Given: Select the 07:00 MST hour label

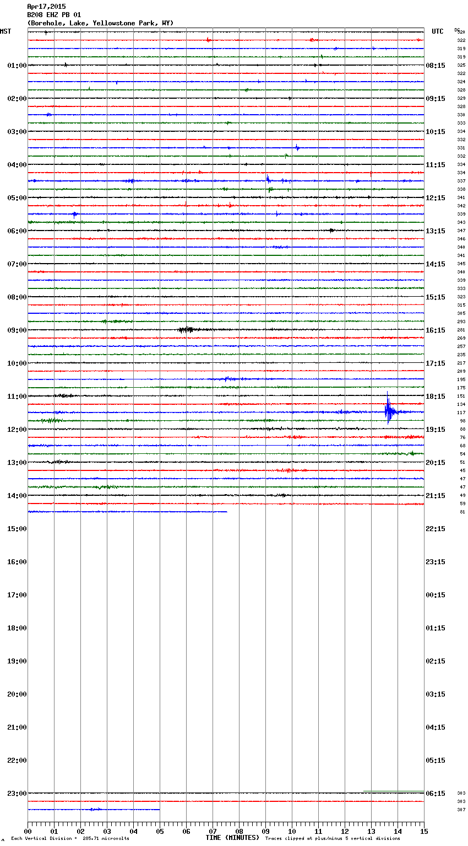Looking at the screenshot, I should tap(17, 264).
